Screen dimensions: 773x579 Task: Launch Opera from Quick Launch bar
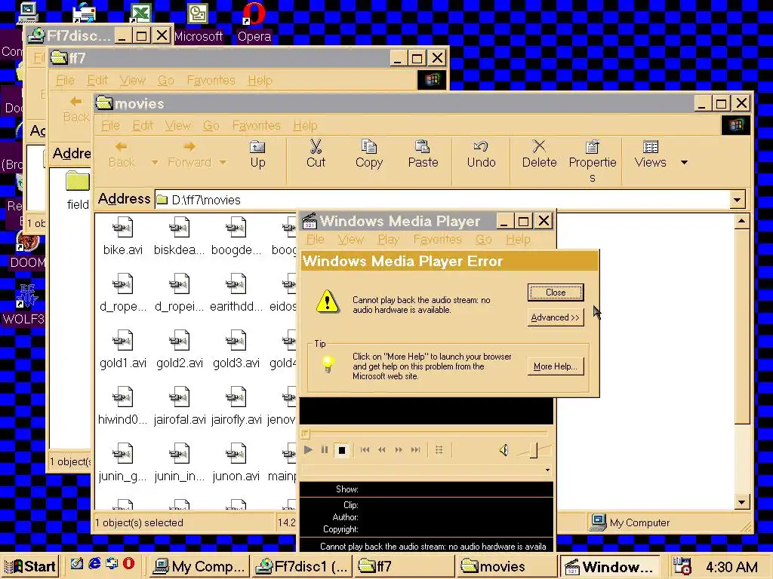[x=128, y=564]
